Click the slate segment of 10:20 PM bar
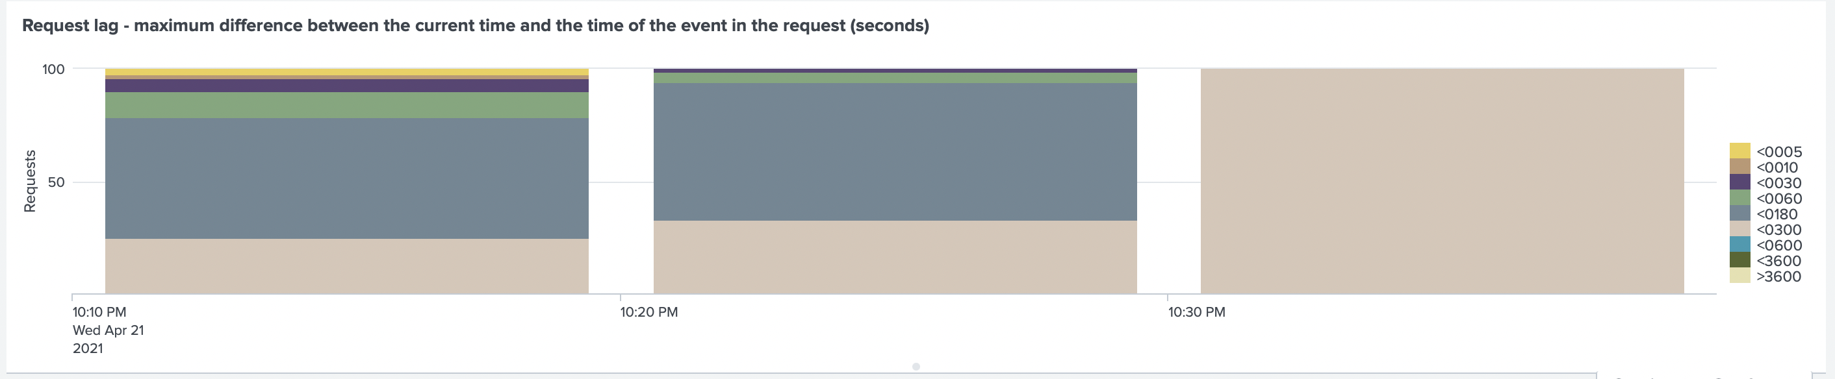Viewport: 1835px width, 379px height. pyautogui.click(x=895, y=151)
